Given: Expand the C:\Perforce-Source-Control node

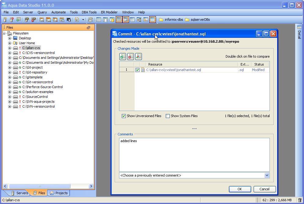Looking at the screenshot, I should pyautogui.click(x=9, y=87).
